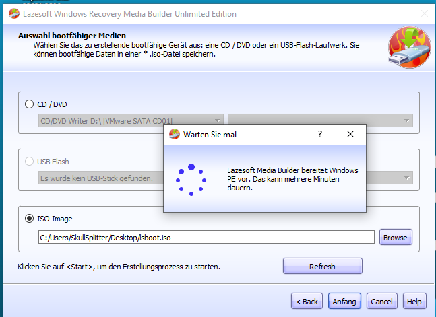Click the Refresh button

coord(323,266)
